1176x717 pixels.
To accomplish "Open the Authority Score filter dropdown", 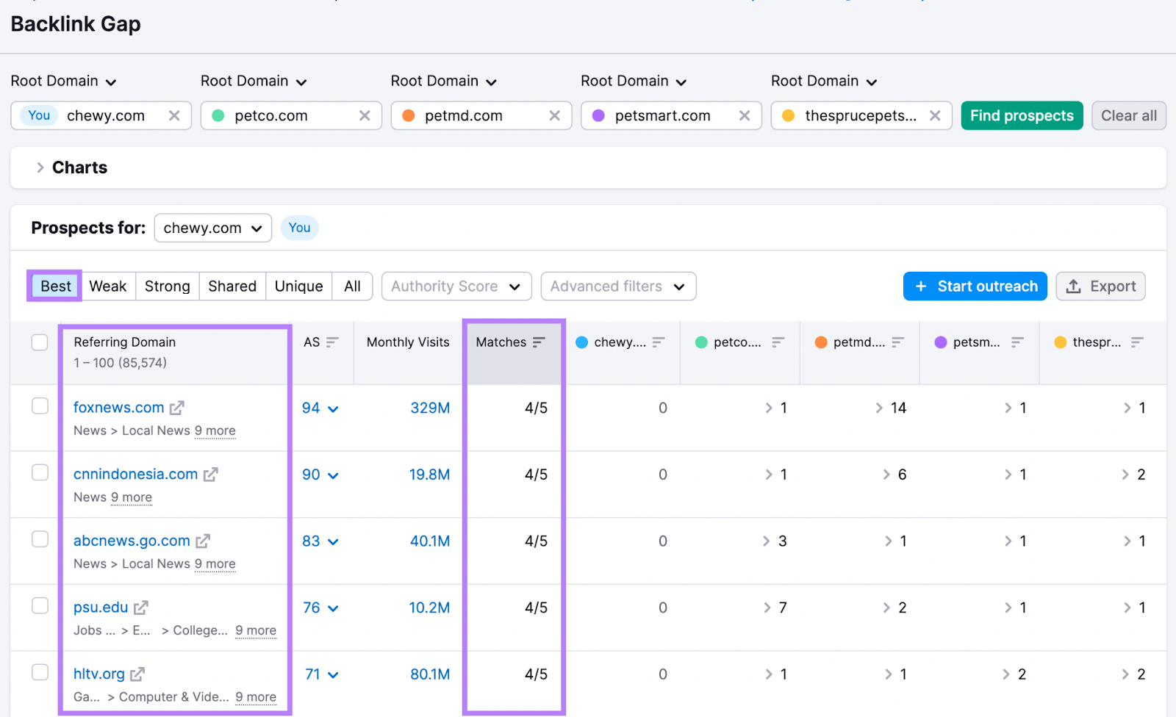I will (456, 286).
